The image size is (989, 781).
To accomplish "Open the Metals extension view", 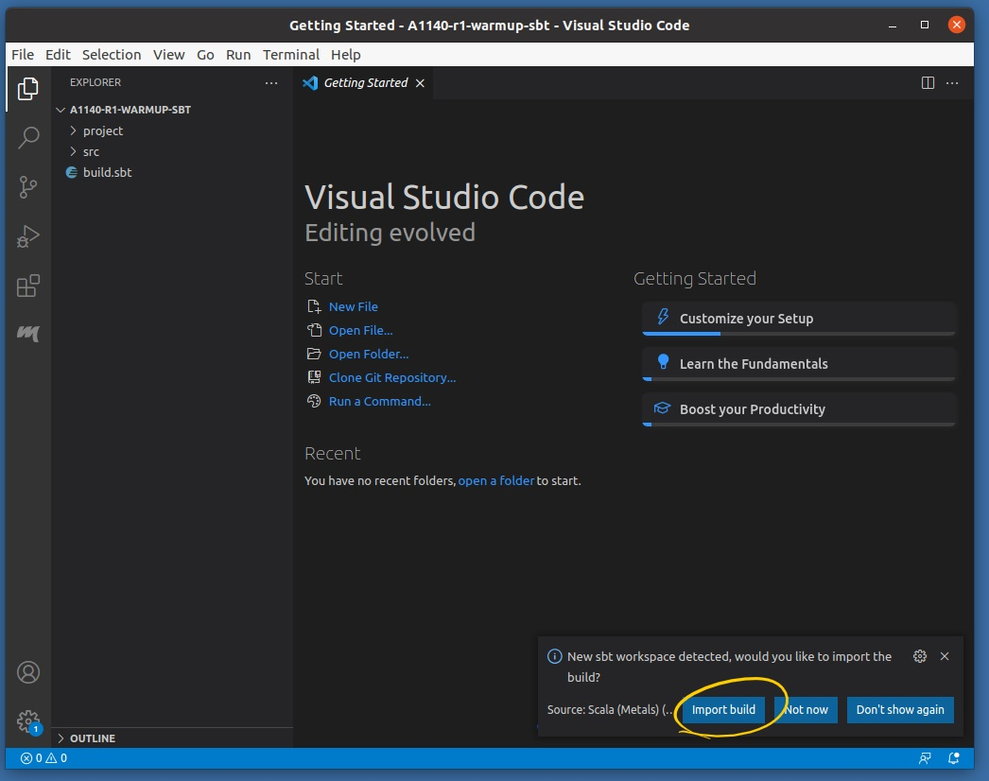I will (28, 334).
